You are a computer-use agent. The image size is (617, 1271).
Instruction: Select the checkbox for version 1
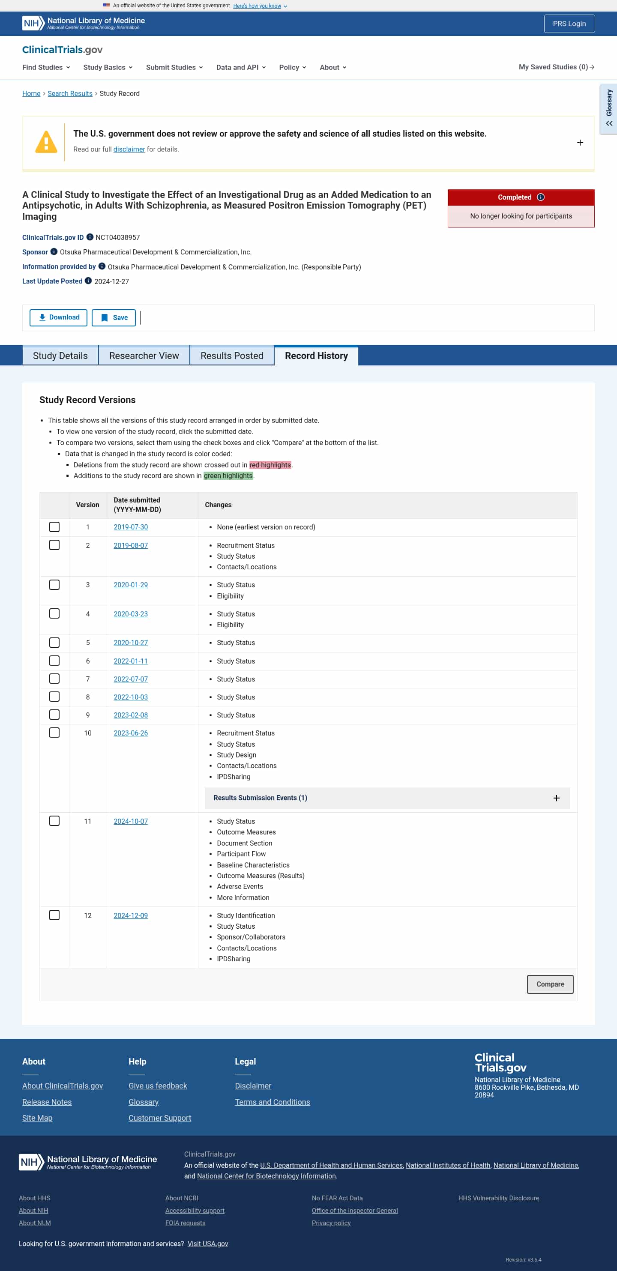point(54,527)
